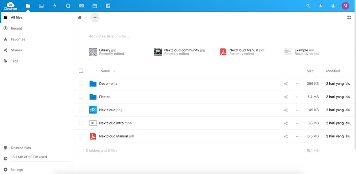
Task: Click the Nextcloud.png thumbnail icon
Action: click(x=93, y=110)
